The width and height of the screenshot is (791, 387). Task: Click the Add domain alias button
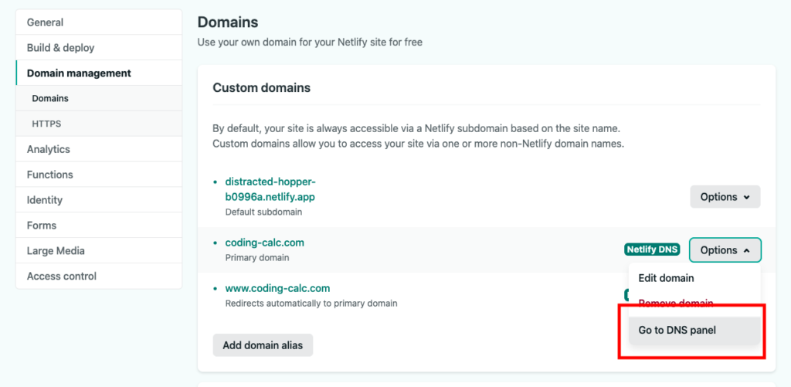[x=263, y=345]
